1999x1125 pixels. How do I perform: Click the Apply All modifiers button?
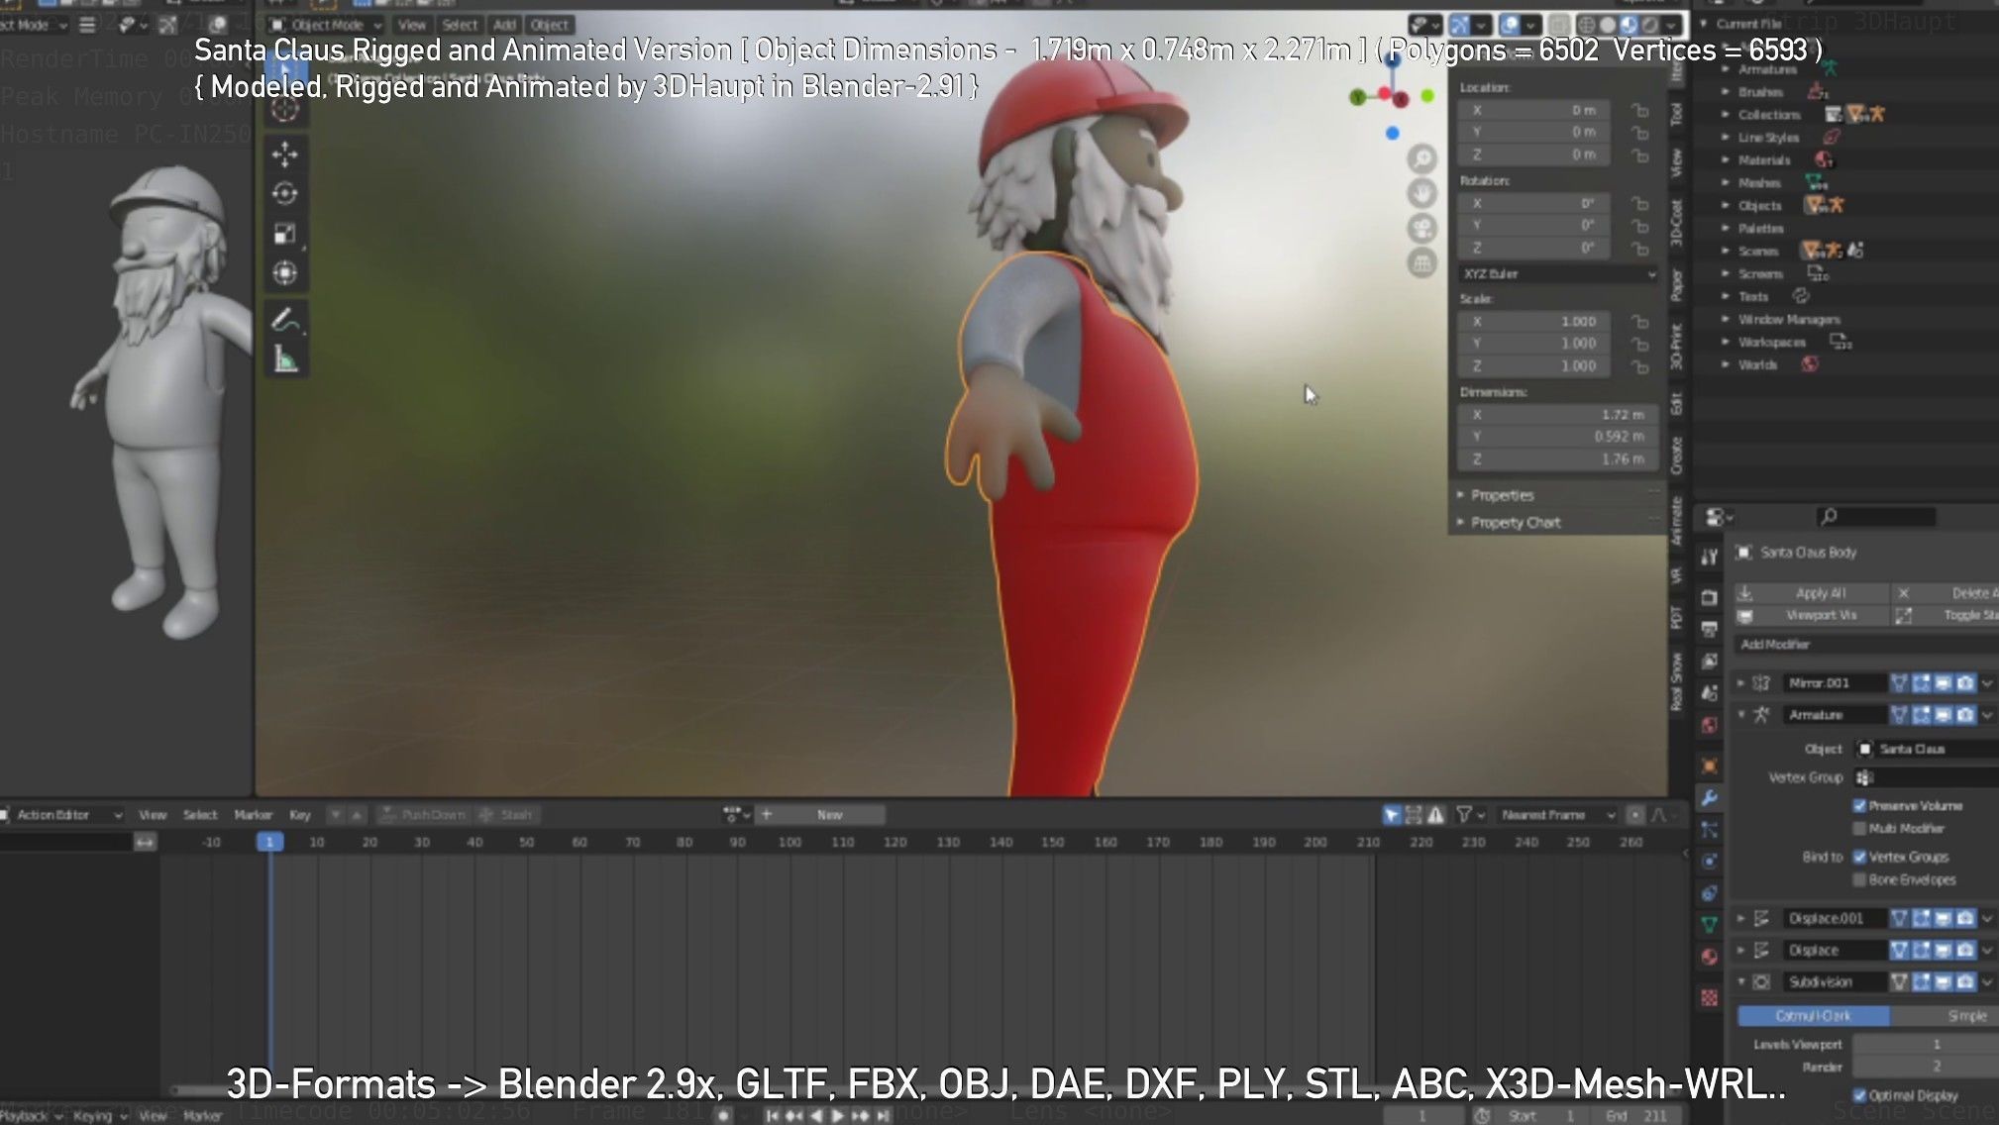pos(1811,593)
